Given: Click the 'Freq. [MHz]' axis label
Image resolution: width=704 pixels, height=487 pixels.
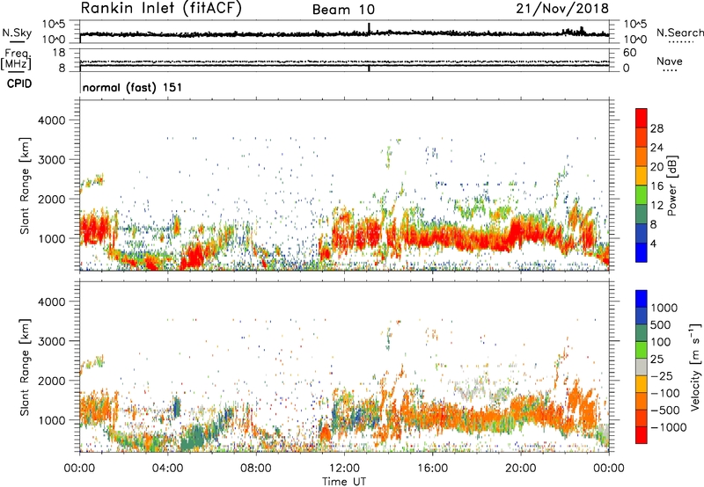Looking at the screenshot, I should point(16,59).
